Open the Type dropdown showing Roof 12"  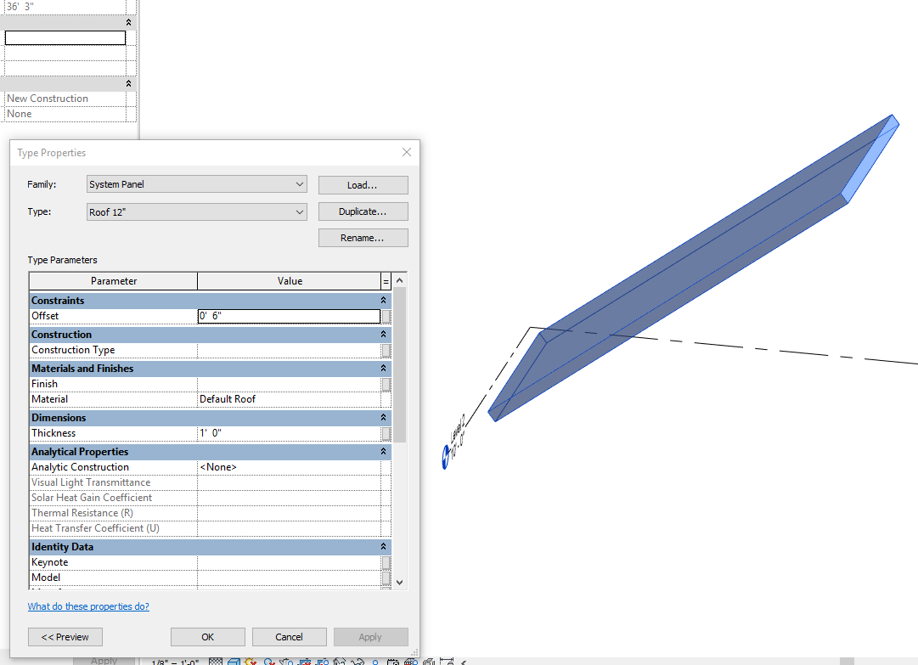coord(197,212)
